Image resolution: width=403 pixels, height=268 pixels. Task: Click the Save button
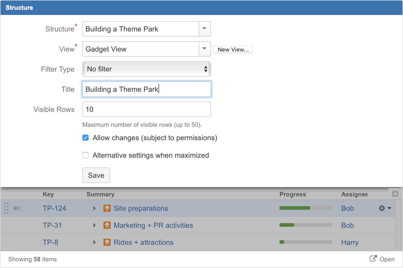pyautogui.click(x=96, y=175)
